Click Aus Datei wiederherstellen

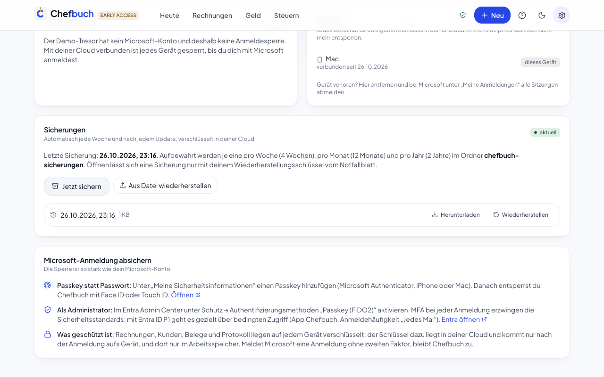(165, 185)
